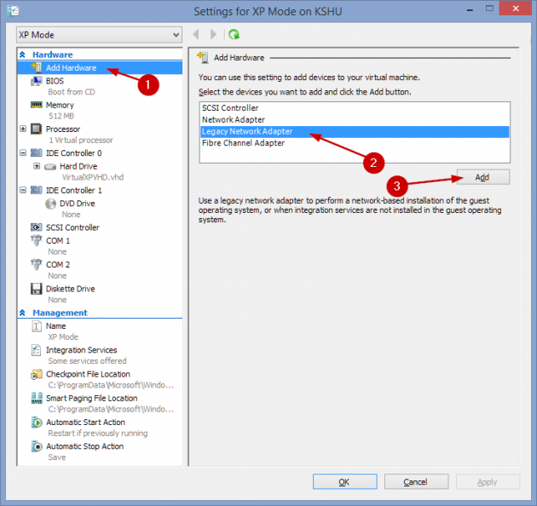Click the SCSI Controller icon in tree
Image resolution: width=537 pixels, height=506 pixels.
click(37, 227)
